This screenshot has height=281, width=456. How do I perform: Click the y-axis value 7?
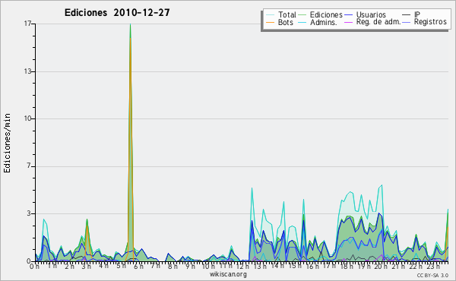point(29,166)
